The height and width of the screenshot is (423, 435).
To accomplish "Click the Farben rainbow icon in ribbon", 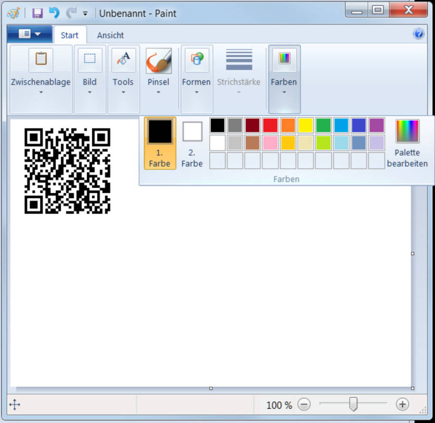I will (284, 59).
